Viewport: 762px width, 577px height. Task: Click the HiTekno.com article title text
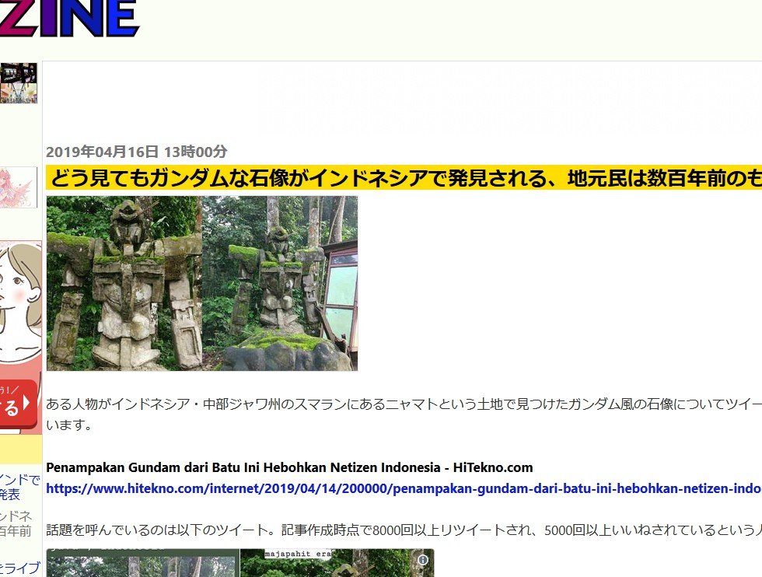(x=289, y=467)
